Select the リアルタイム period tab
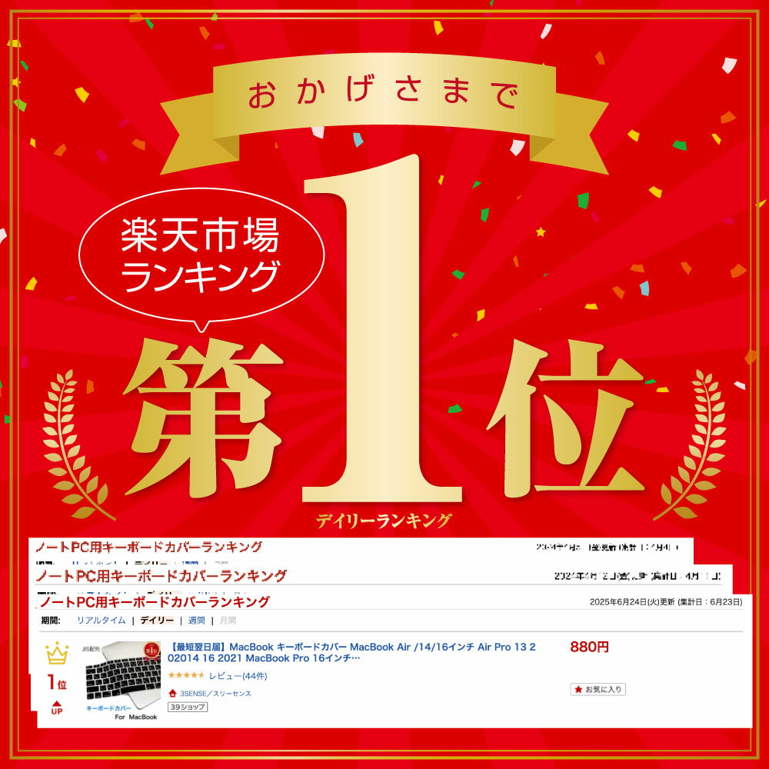769x769 pixels. [101, 621]
